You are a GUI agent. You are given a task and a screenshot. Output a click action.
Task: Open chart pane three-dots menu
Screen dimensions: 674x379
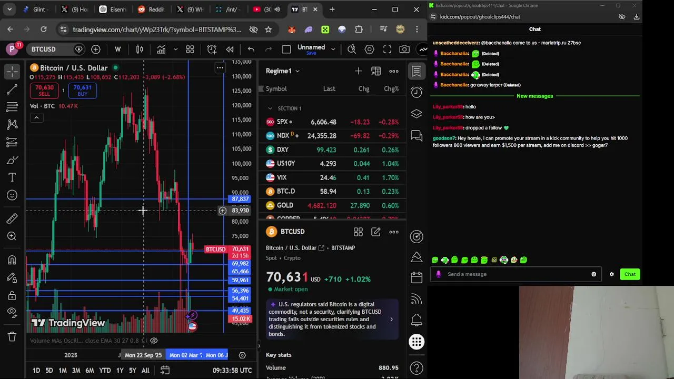(x=220, y=67)
